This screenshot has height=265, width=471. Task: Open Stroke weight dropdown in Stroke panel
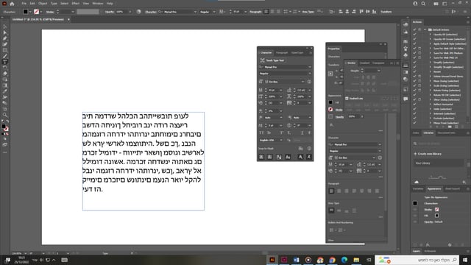(379, 71)
